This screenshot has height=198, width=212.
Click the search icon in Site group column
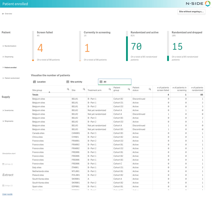[68, 89]
